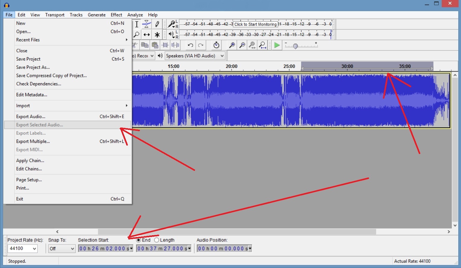Screen dimensions: 461x268
Task: Click the Silence Audio icon
Action: point(175,45)
